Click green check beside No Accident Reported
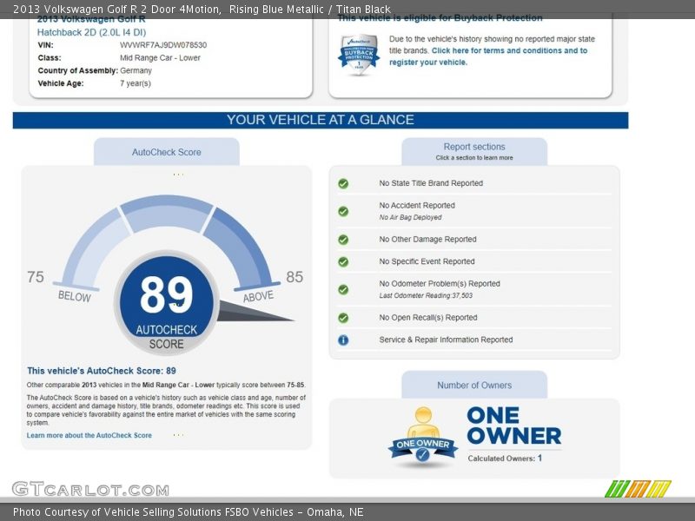Image resolution: width=695 pixels, height=521 pixels. 343,211
